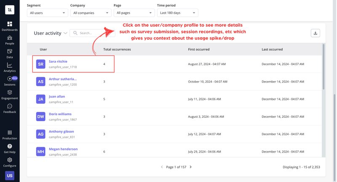Open the Userpilot logo home icon

(x=10, y=10)
